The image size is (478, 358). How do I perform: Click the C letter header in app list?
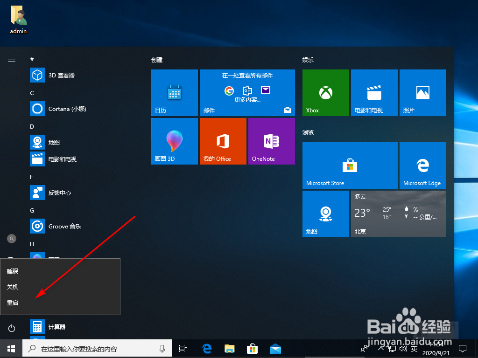click(32, 93)
